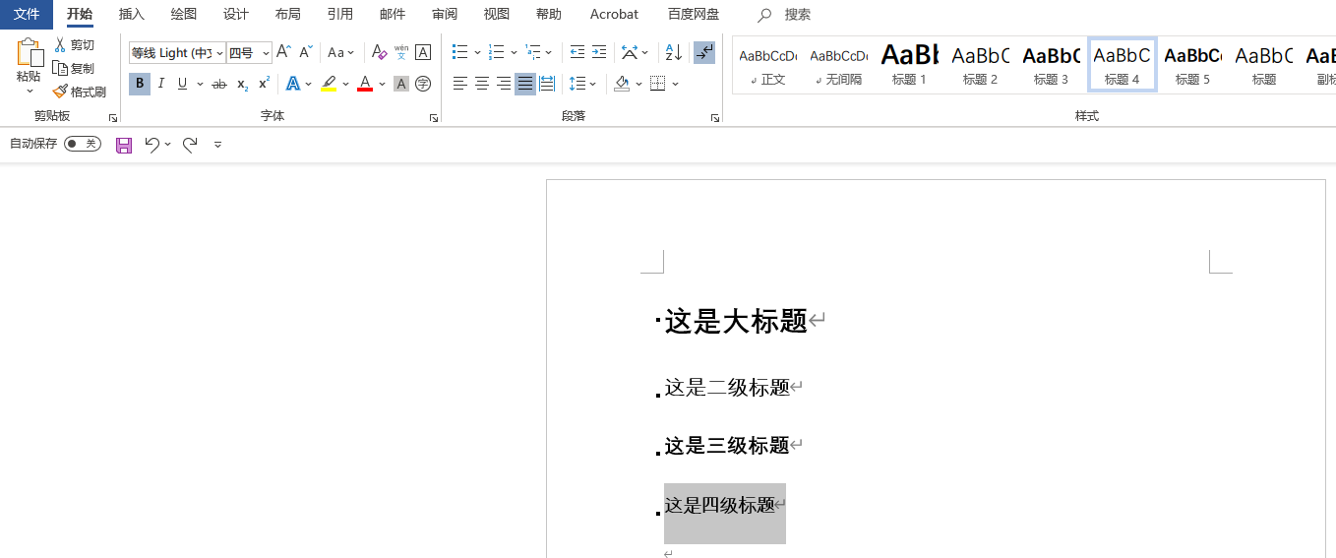The image size is (1336, 558).
Task: Decrease paragraph indent
Action: tap(577, 52)
